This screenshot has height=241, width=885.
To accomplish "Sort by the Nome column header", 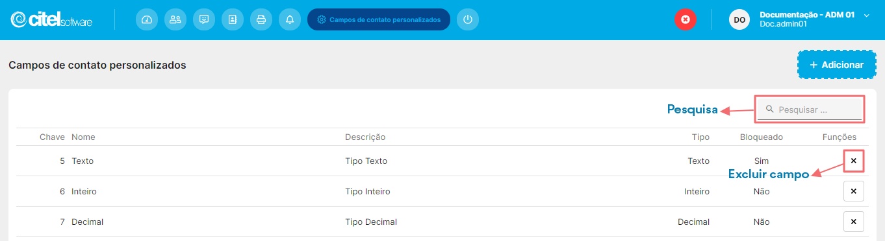I will 83,137.
